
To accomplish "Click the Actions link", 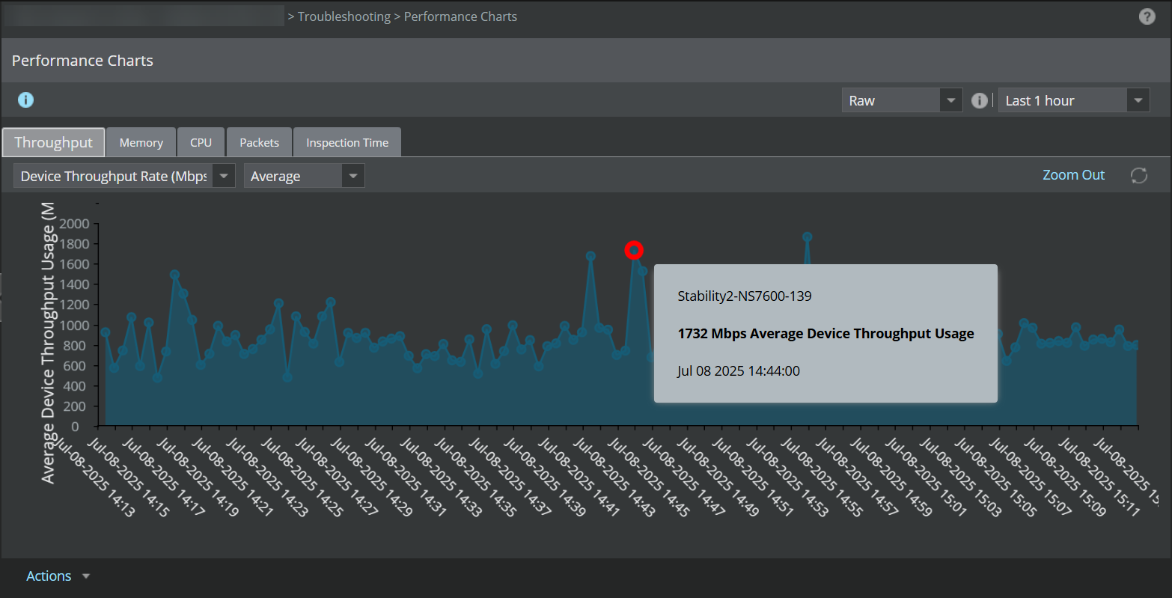I will pos(49,576).
